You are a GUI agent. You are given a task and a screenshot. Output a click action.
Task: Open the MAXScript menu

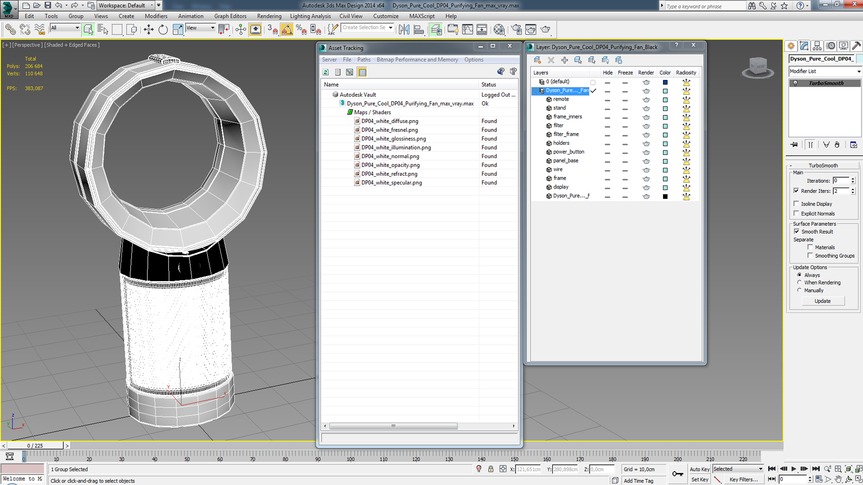tap(422, 16)
